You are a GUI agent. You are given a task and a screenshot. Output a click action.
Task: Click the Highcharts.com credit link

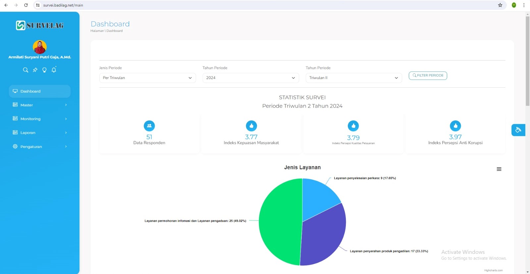point(493,270)
